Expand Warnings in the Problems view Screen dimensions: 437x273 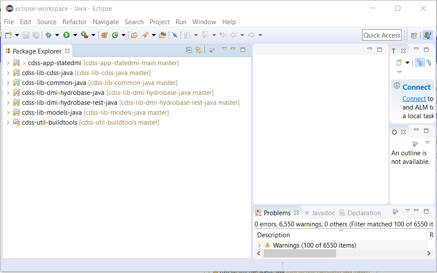coord(259,245)
